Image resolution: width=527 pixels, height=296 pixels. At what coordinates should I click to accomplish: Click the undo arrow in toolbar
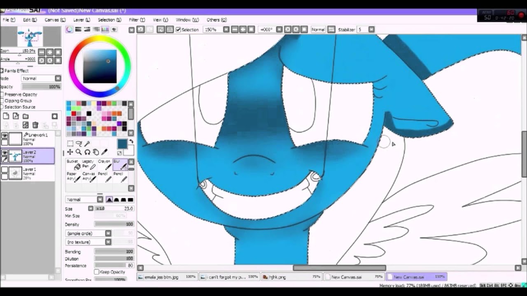tap(140, 30)
